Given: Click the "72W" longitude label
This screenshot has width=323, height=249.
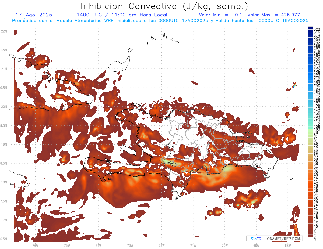Looking at the screenshot, I should coord(161,246).
